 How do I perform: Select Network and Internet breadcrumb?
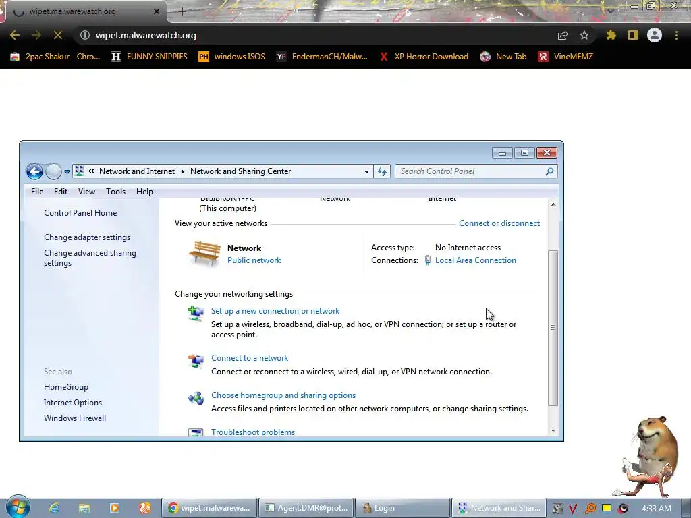[x=136, y=171]
